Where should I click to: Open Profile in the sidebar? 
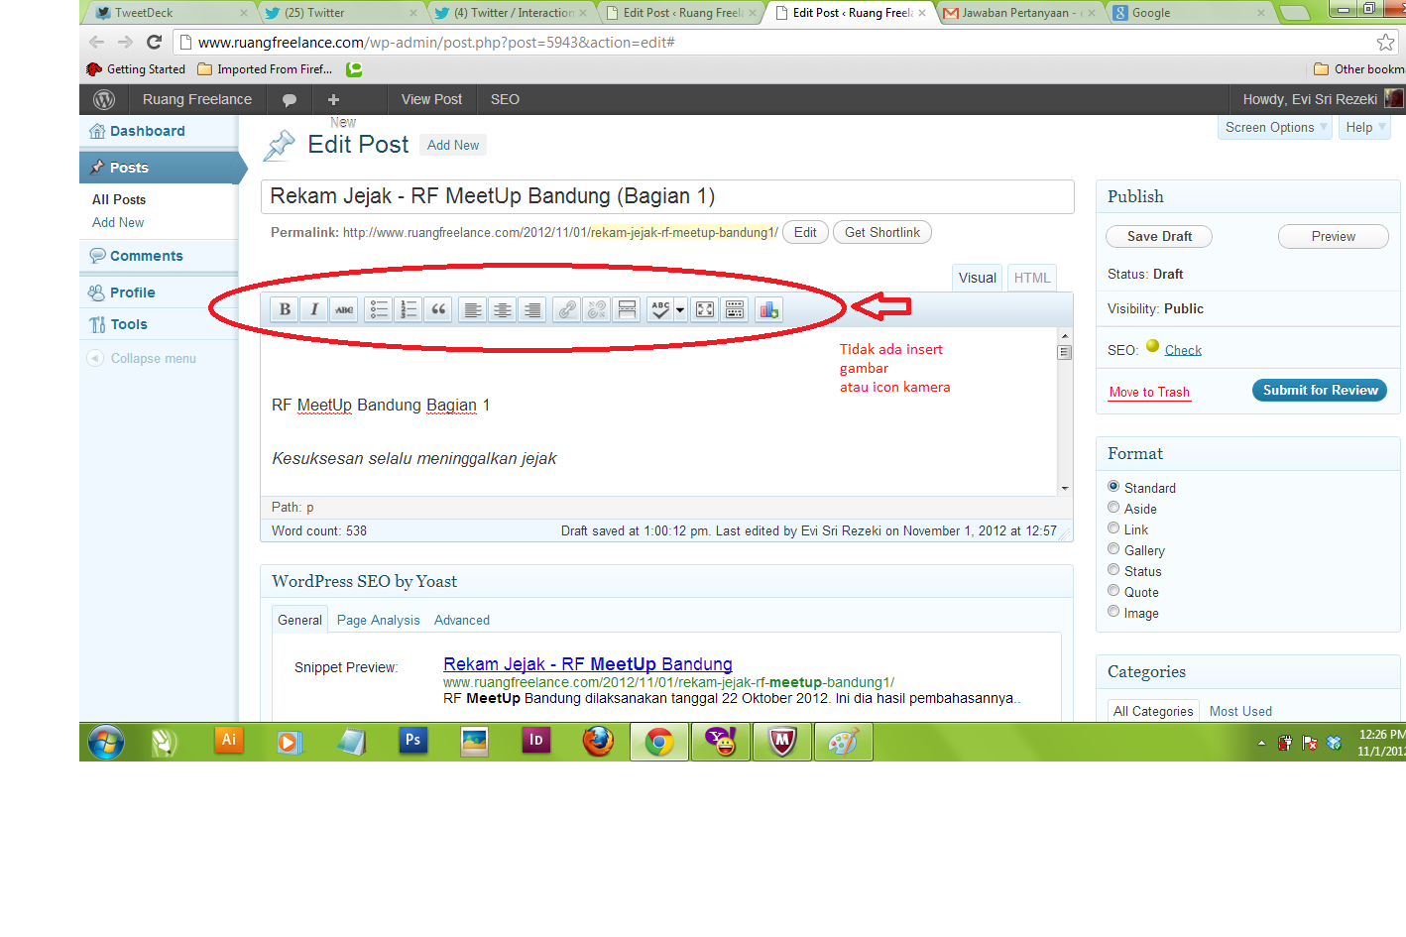click(x=132, y=293)
